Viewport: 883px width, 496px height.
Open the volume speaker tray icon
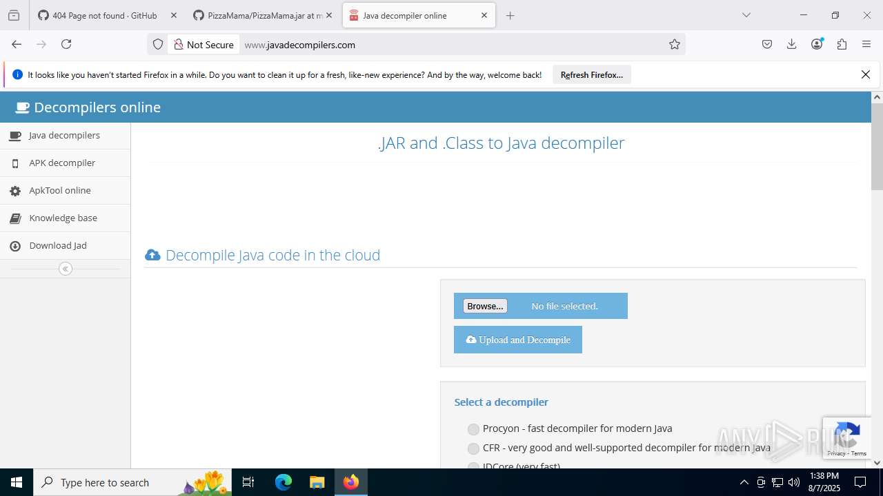coord(794,482)
